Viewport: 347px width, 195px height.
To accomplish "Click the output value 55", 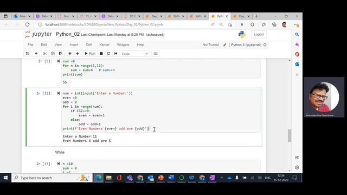I will point(65,82).
